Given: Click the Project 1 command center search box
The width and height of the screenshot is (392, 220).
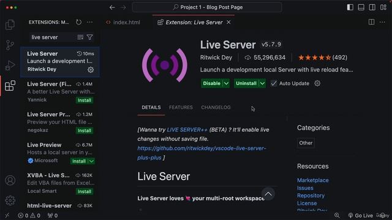Looking at the screenshot, I should (x=207, y=7).
